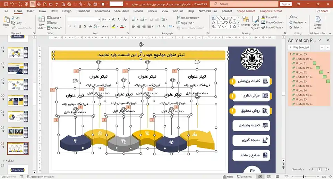Toggle right-to-left text direction button
This screenshot has width=333, height=179.
(164, 26)
